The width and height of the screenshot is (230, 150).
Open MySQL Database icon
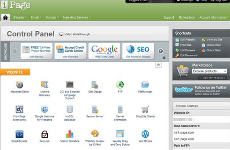pos(70,109)
